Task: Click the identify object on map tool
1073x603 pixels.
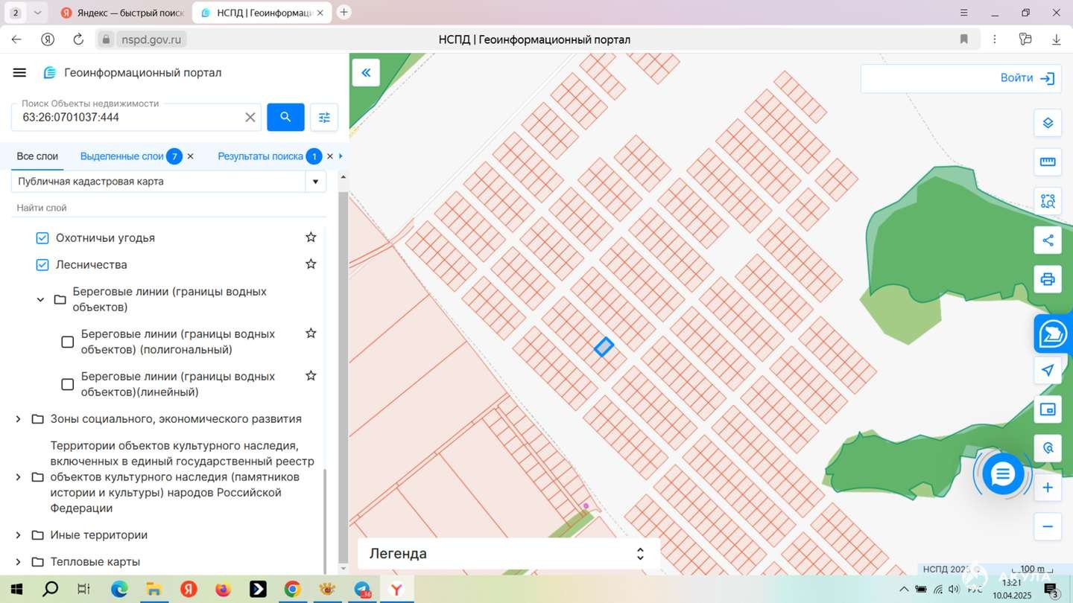Action: pos(1048,448)
